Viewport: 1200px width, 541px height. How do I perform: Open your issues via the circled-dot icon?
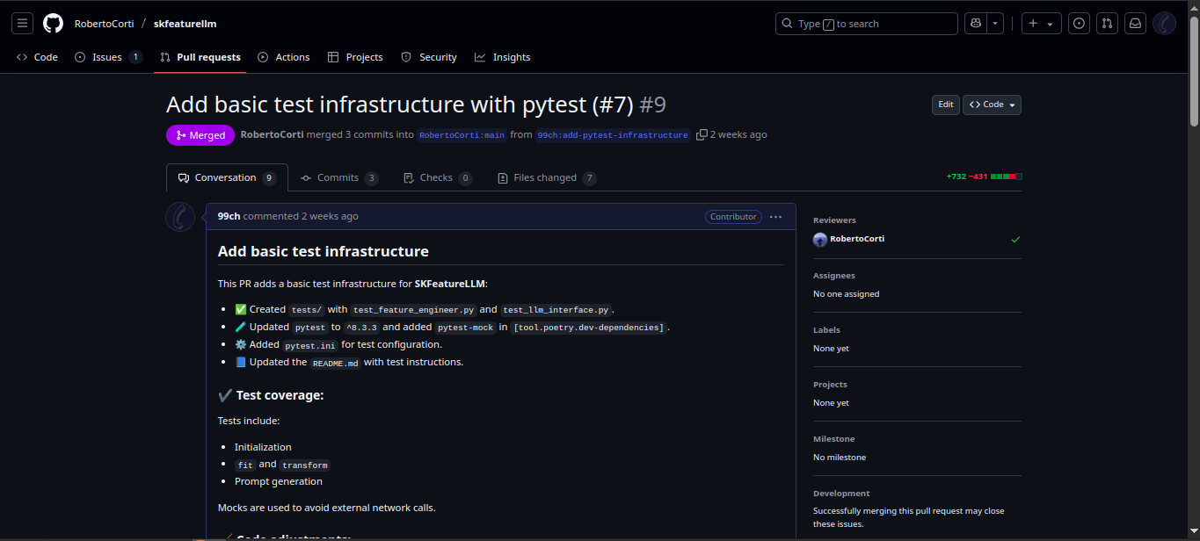(1079, 23)
